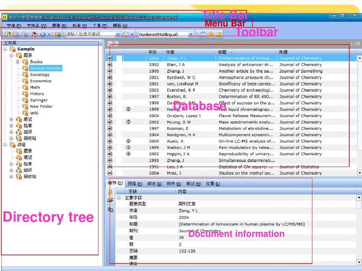Click the Math folder icon
Image resolution: width=362 pixels, height=271 pixels.
tap(25, 87)
